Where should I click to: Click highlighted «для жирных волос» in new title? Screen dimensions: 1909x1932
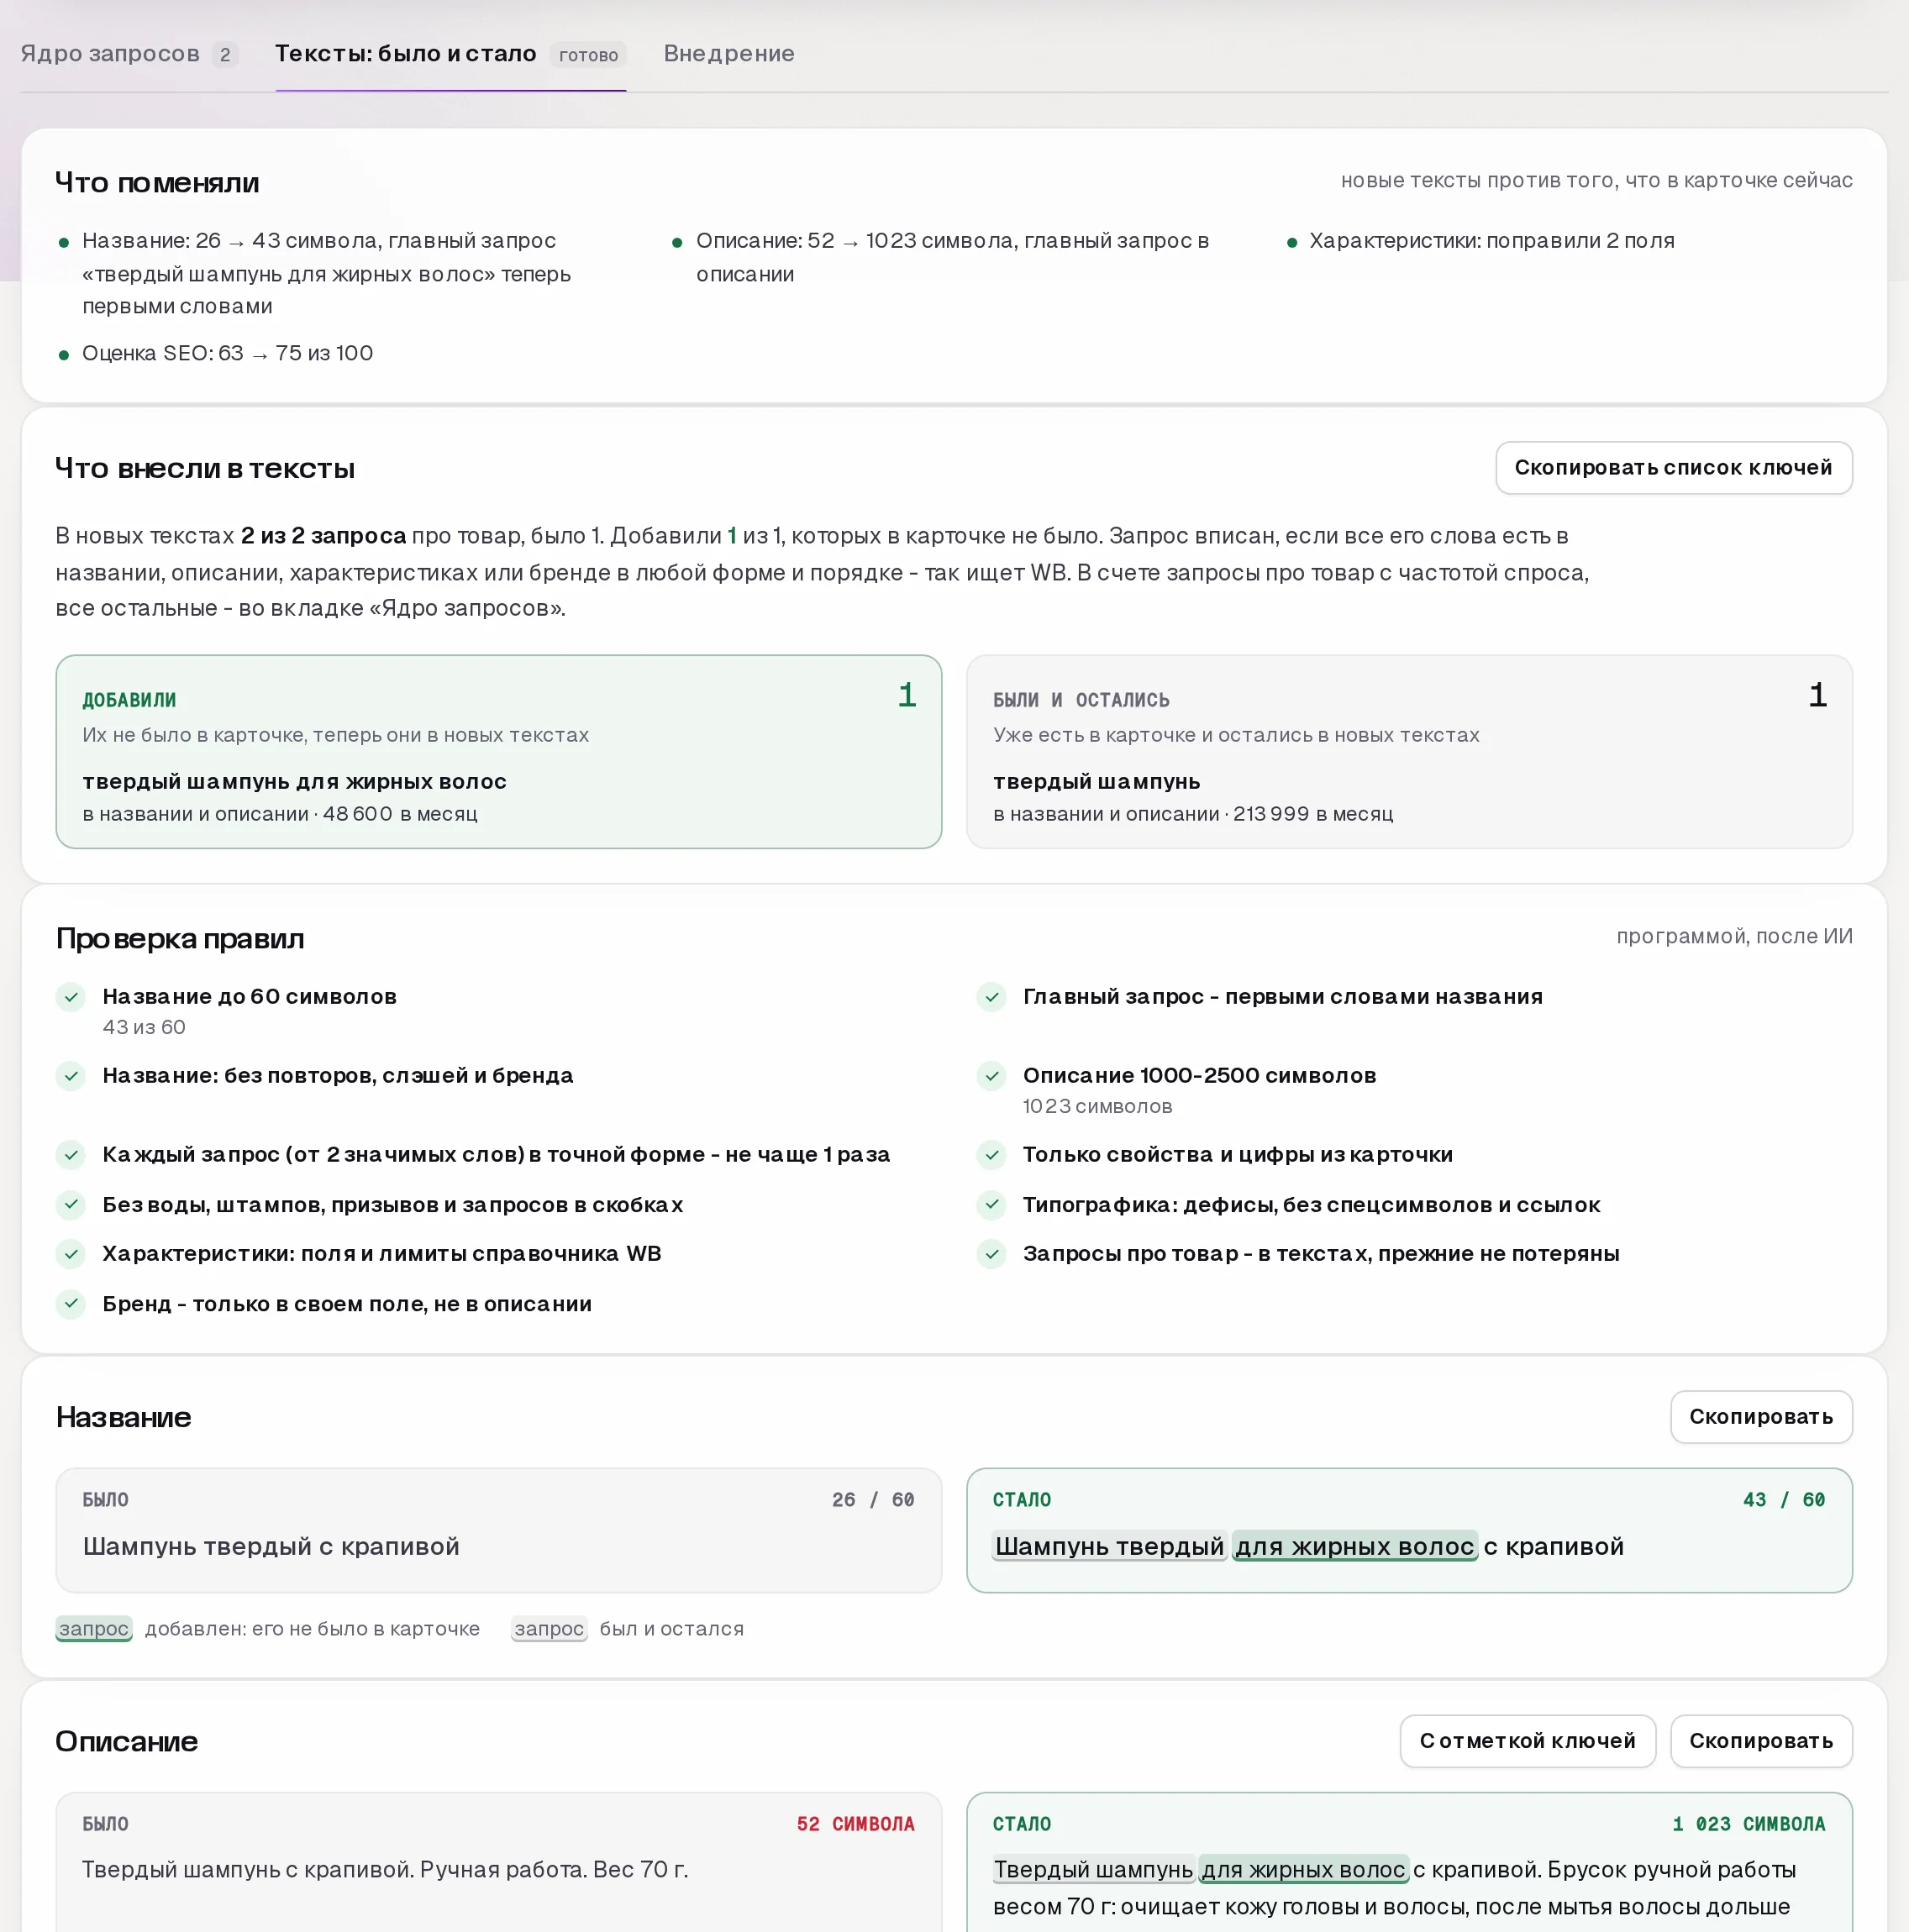(1354, 1546)
